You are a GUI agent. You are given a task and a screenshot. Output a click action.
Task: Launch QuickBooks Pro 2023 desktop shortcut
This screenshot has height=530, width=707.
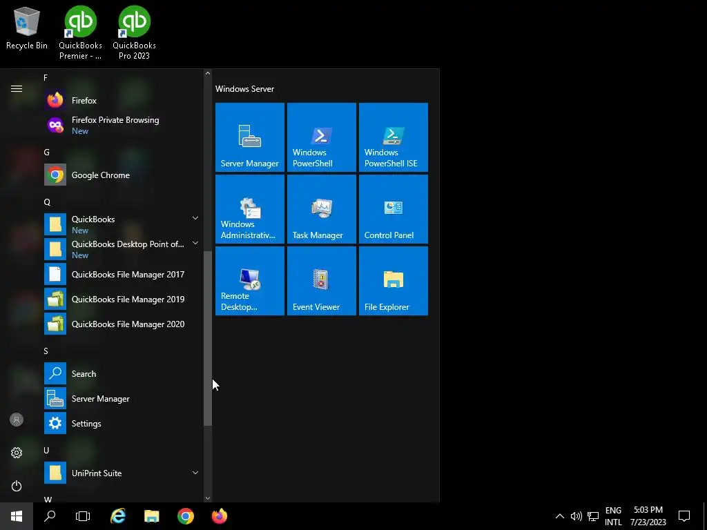(x=134, y=32)
